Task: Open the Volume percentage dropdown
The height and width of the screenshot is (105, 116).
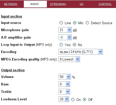Action: (x=65, y=77)
